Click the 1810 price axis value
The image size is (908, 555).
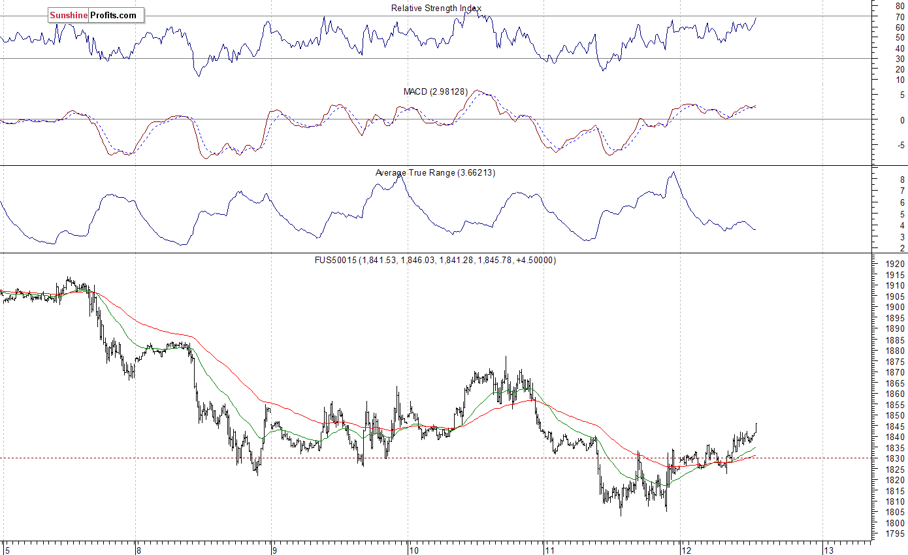894,501
